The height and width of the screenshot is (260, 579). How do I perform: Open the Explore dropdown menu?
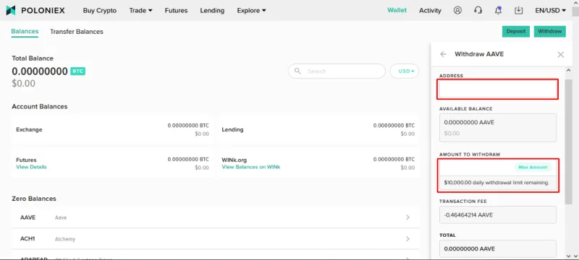pyautogui.click(x=251, y=10)
